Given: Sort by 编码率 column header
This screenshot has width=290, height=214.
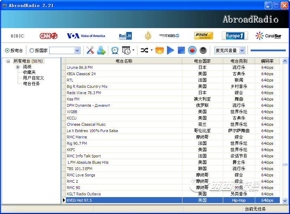Looking at the screenshot, I should pyautogui.click(x=267, y=61).
